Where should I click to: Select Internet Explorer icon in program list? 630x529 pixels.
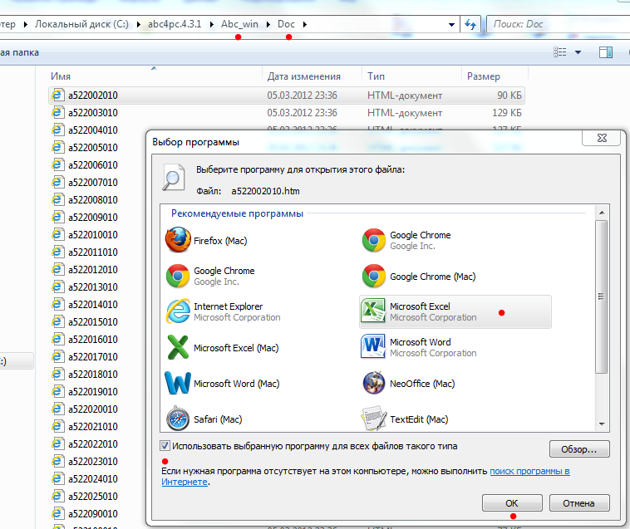point(178,311)
